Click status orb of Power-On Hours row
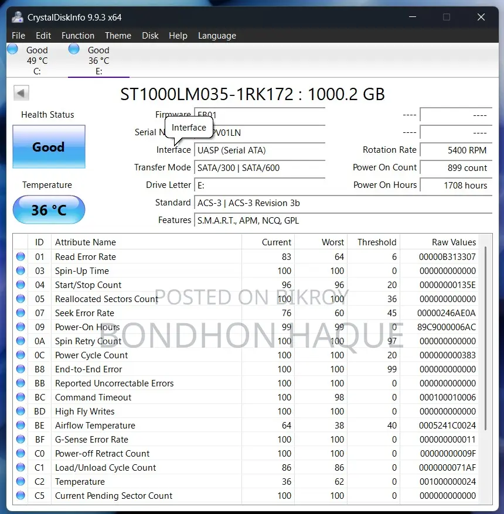This screenshot has width=504, height=514. coord(21,327)
